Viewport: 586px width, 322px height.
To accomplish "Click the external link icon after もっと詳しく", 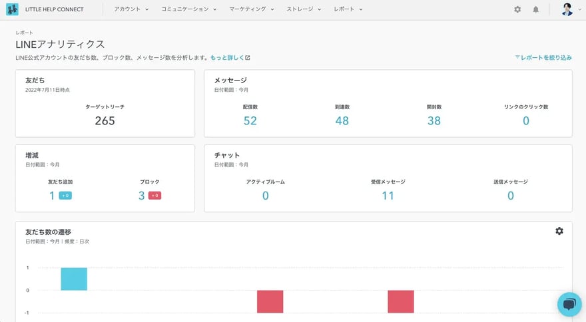I will [x=248, y=58].
